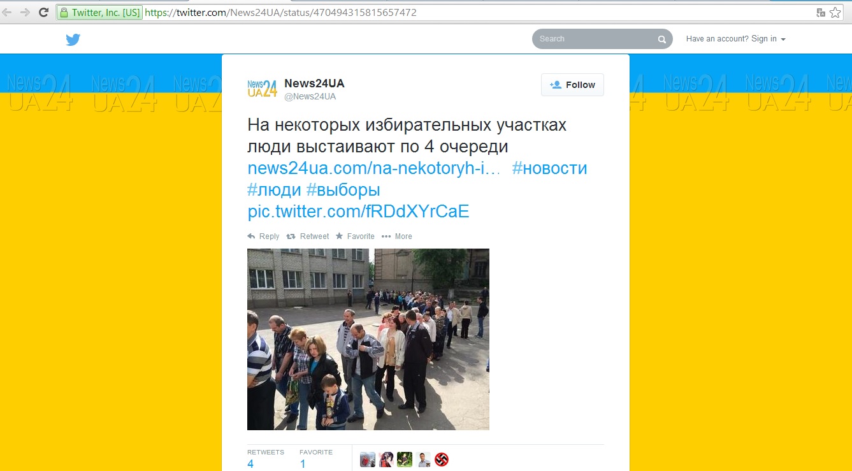Select the #новости hashtag link

click(549, 169)
